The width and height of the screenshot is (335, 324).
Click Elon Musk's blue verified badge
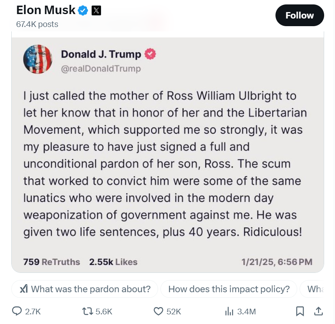pos(83,10)
